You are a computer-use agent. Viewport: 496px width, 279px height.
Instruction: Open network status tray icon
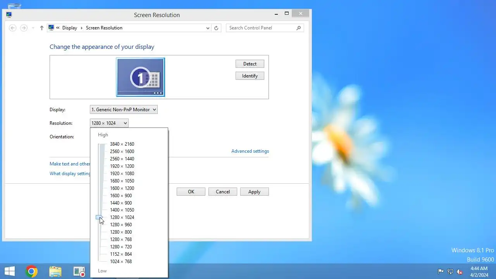450,272
